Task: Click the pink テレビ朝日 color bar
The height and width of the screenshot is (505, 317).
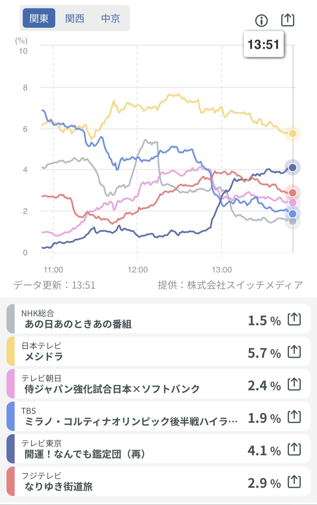Action: click(10, 384)
